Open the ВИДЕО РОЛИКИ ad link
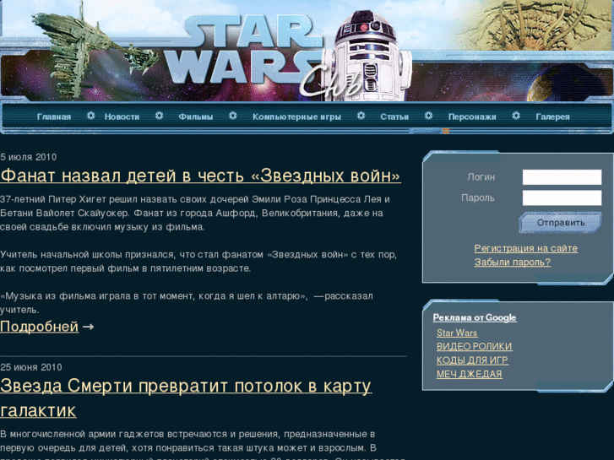 474,346
